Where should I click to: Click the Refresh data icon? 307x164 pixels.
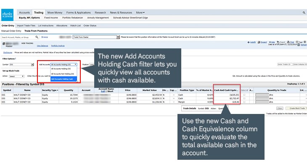pyautogui.click(x=299, y=45)
